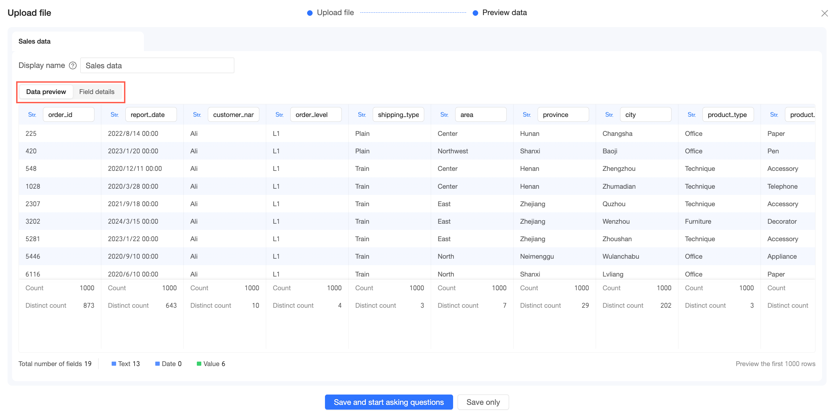Screen dimensions: 832x411
Task: Close the Upload file dialog
Action: (824, 13)
